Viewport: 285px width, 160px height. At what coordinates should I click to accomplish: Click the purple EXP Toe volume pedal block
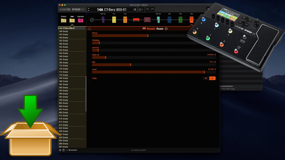pyautogui.click(x=103, y=20)
